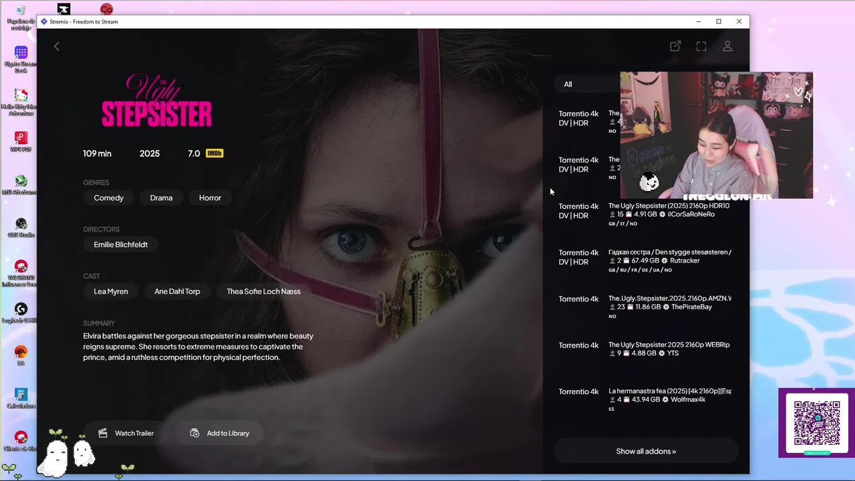The width and height of the screenshot is (855, 481).
Task: Click the QR code overlay
Action: pyautogui.click(x=816, y=424)
